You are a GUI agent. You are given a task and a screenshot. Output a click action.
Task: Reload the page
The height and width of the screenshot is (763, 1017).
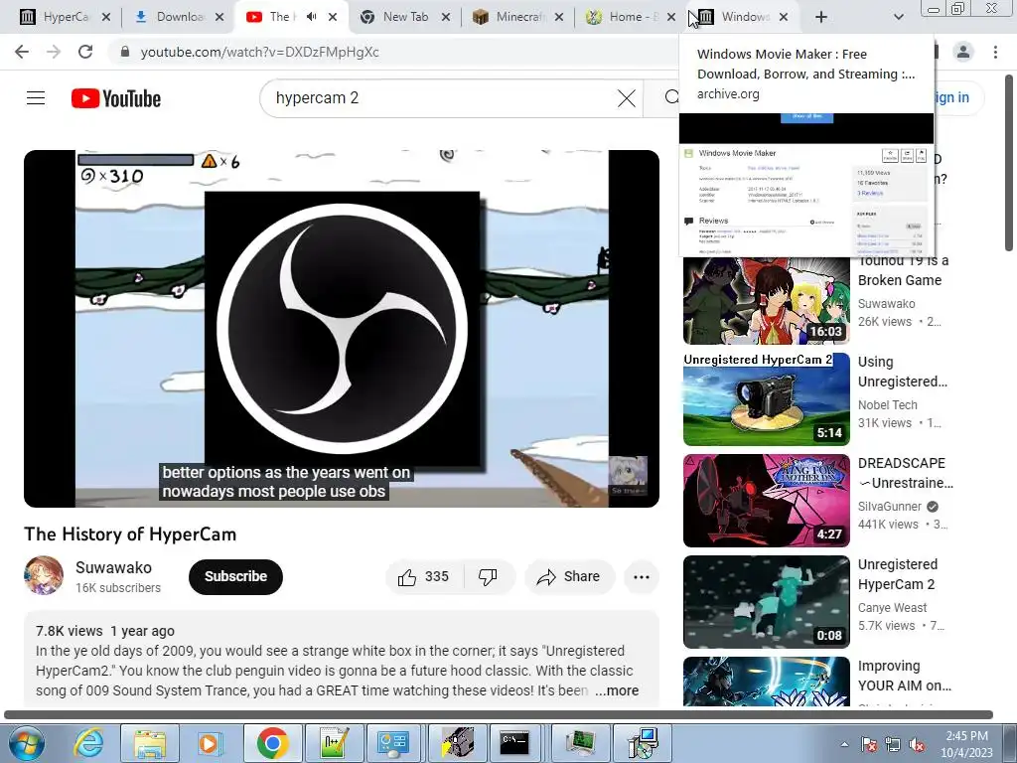click(85, 52)
